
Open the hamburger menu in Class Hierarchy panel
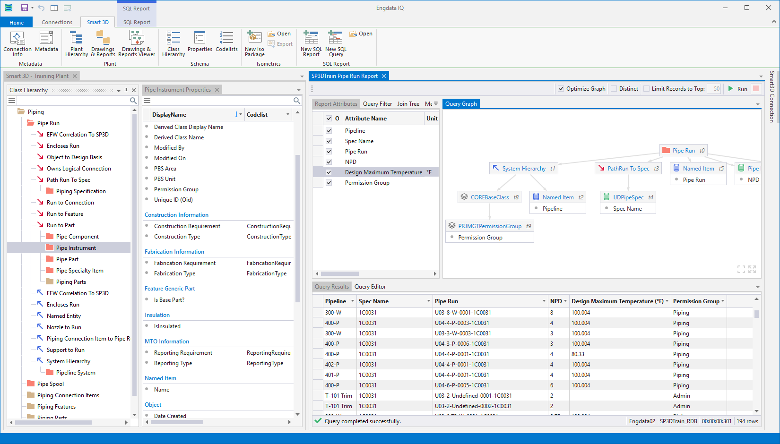click(x=12, y=101)
